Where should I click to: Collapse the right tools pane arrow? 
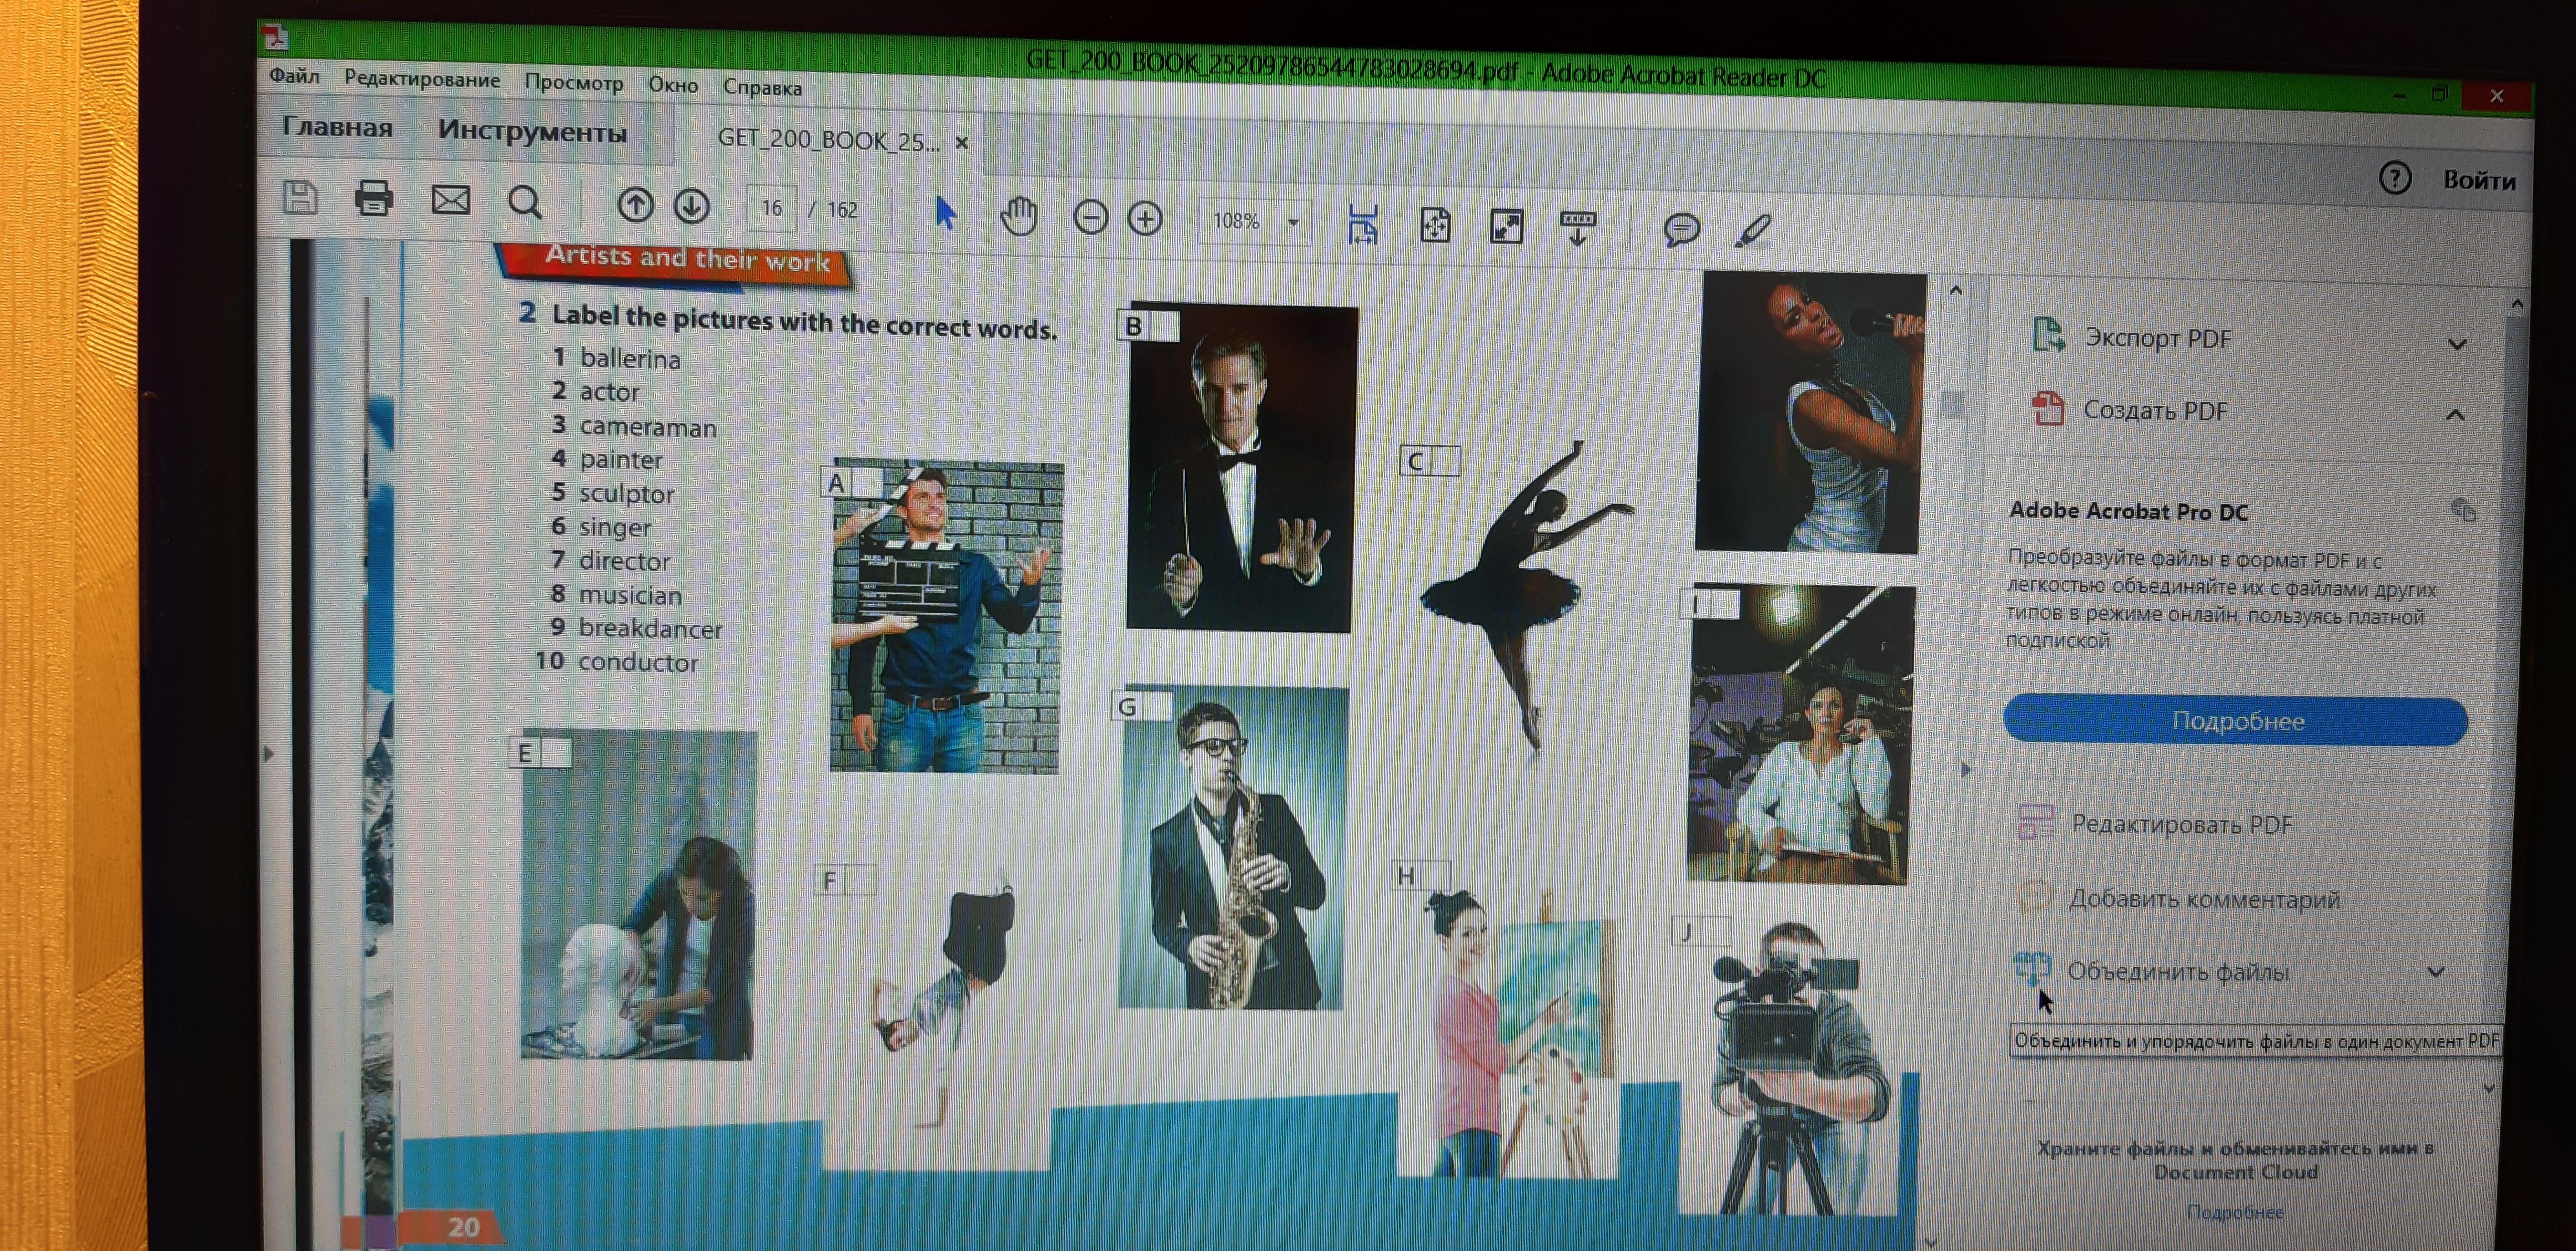pos(1965,770)
